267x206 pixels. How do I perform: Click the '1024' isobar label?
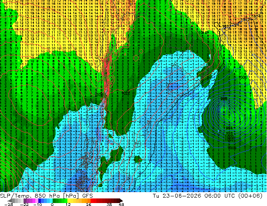pyautogui.click(x=99, y=95)
